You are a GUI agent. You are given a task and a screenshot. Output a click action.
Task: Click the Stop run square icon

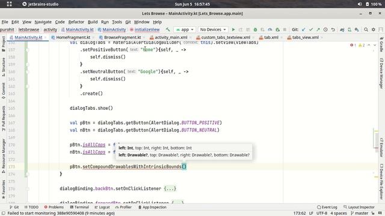[x=285, y=29]
